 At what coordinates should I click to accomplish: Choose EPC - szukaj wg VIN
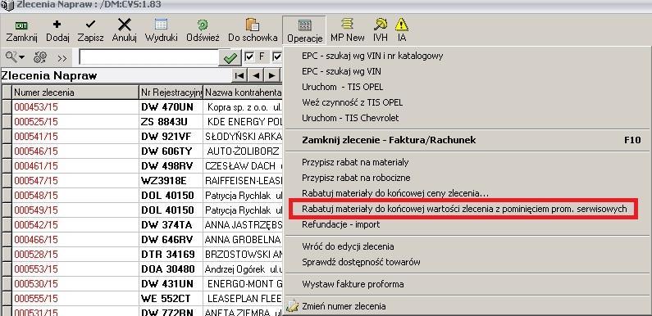coord(341,71)
